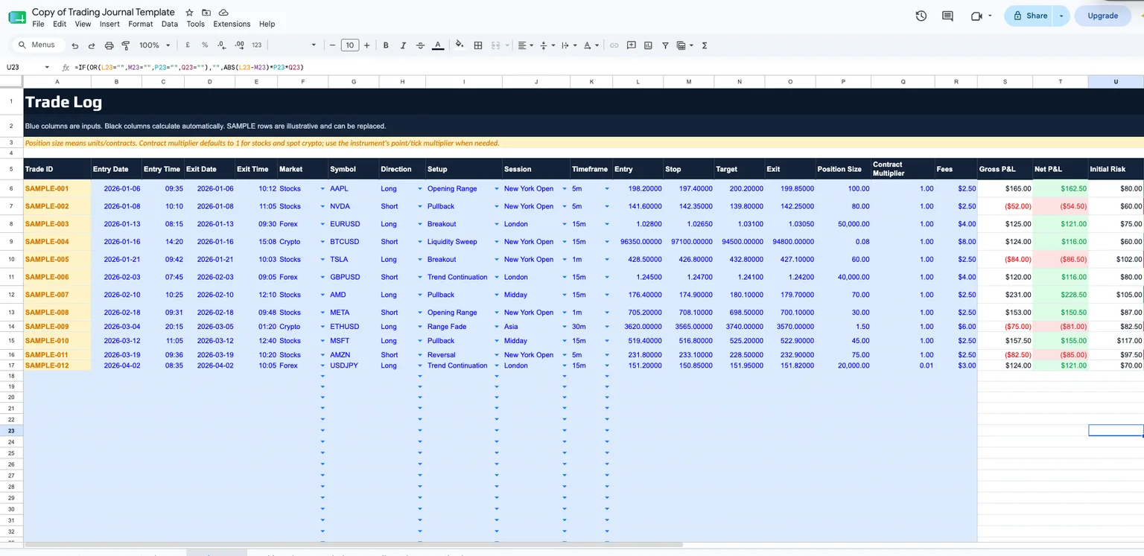Open the text color picker
1144x556 pixels.
[438, 45]
